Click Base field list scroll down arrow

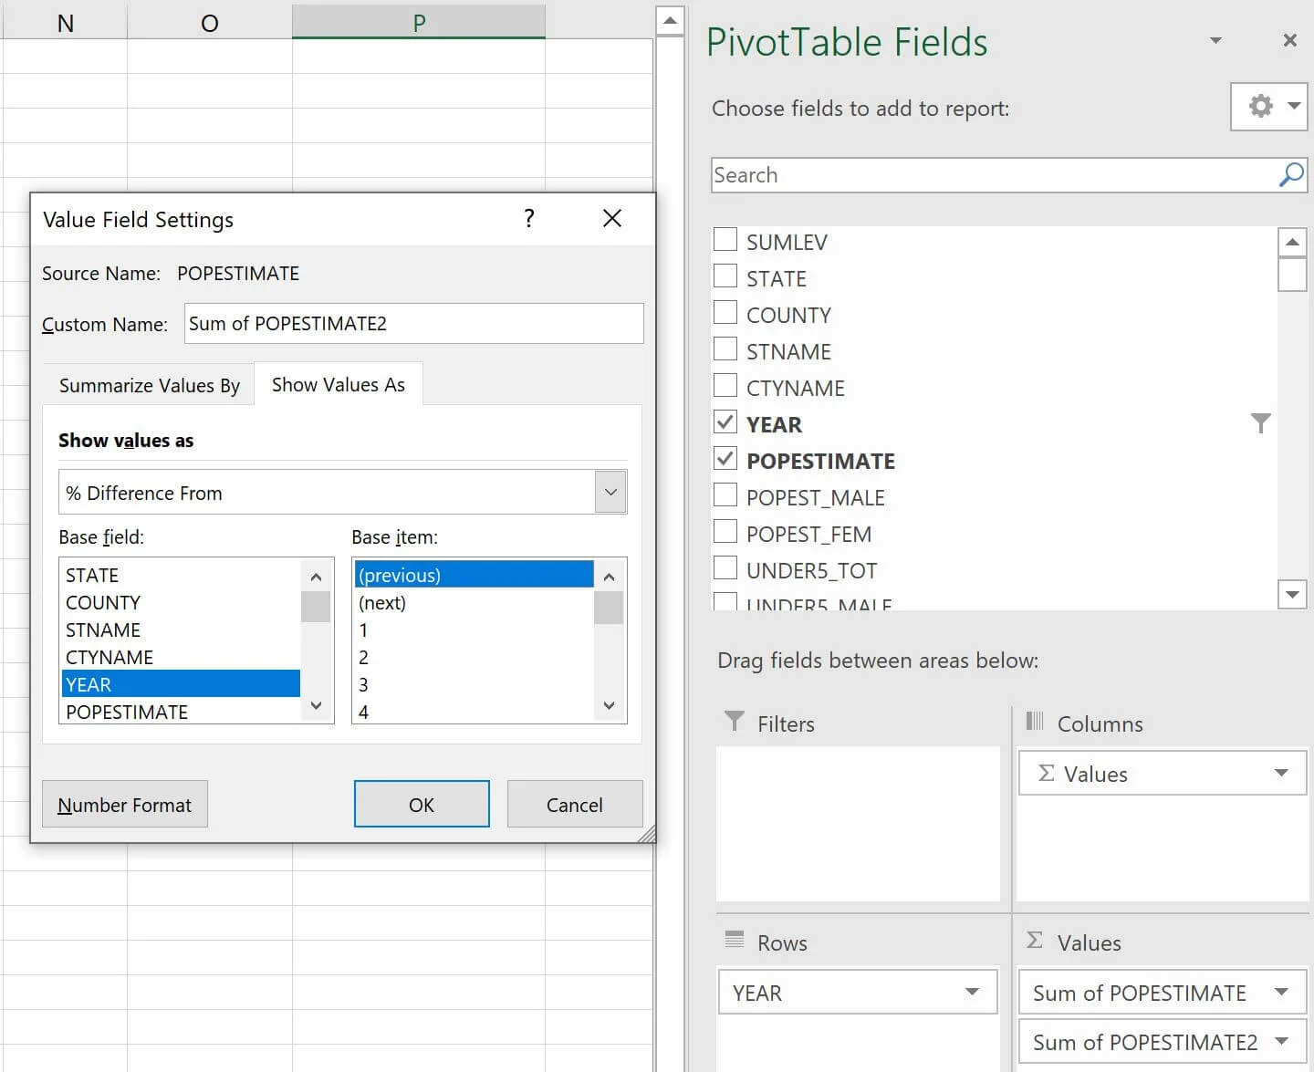316,705
